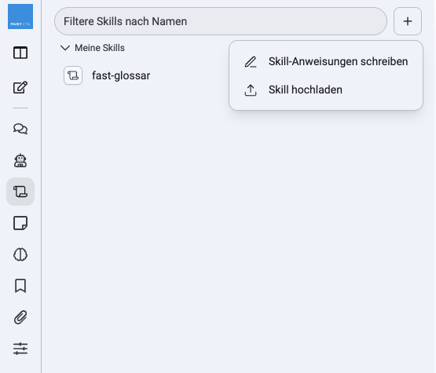Open the chats speech-bubbles icon

(20, 129)
